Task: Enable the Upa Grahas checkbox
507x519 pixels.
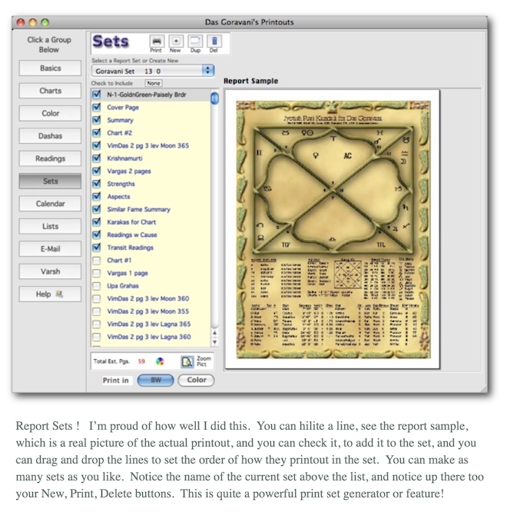Action: tap(96, 286)
